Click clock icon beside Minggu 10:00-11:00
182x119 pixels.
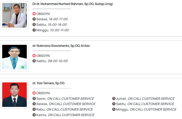34,30
